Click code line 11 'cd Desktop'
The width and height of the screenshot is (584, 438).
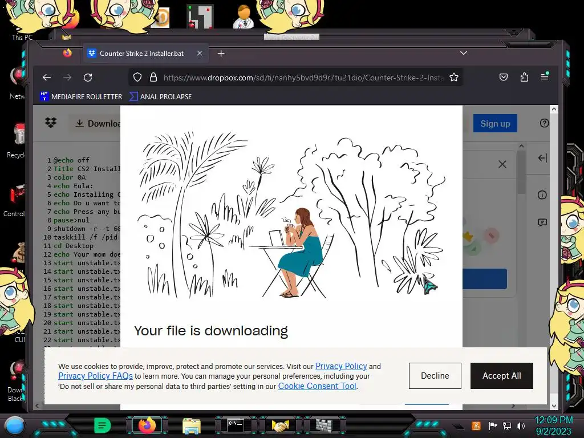[74, 246]
